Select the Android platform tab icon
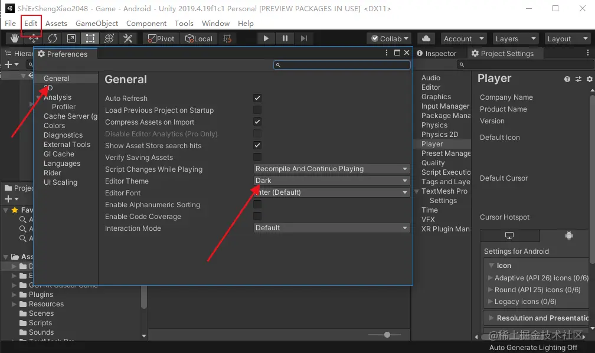Viewport: 595px width, 353px height. [x=568, y=236]
